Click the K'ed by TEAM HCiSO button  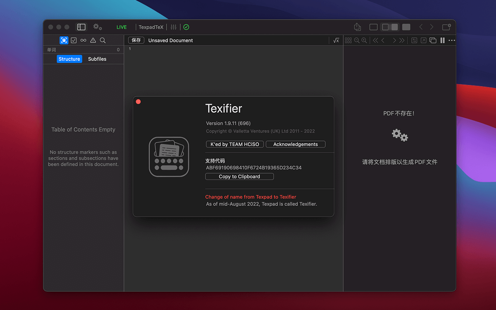pyautogui.click(x=235, y=144)
